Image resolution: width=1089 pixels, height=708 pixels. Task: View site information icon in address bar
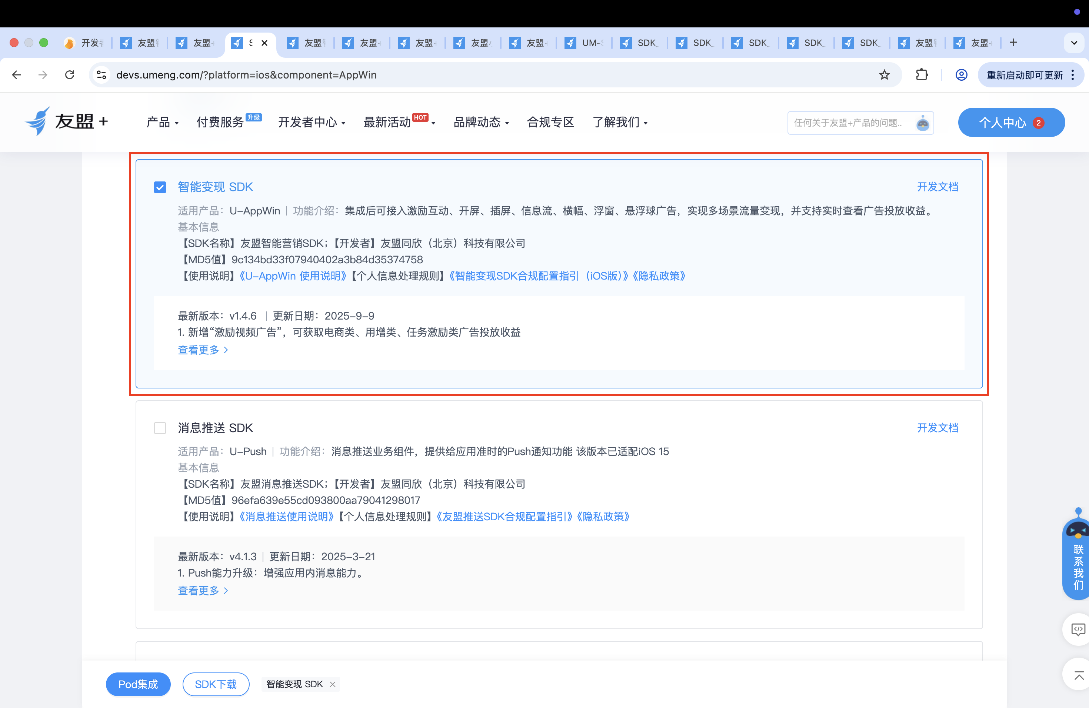pos(101,74)
